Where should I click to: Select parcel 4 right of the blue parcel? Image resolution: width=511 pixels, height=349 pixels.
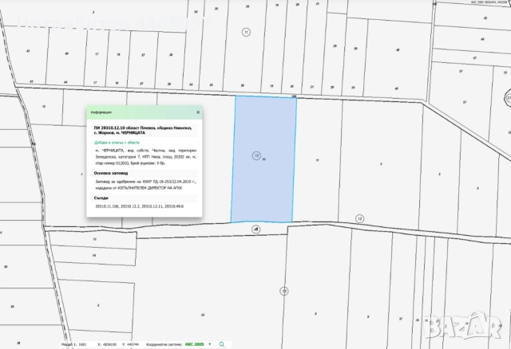(x=381, y=163)
